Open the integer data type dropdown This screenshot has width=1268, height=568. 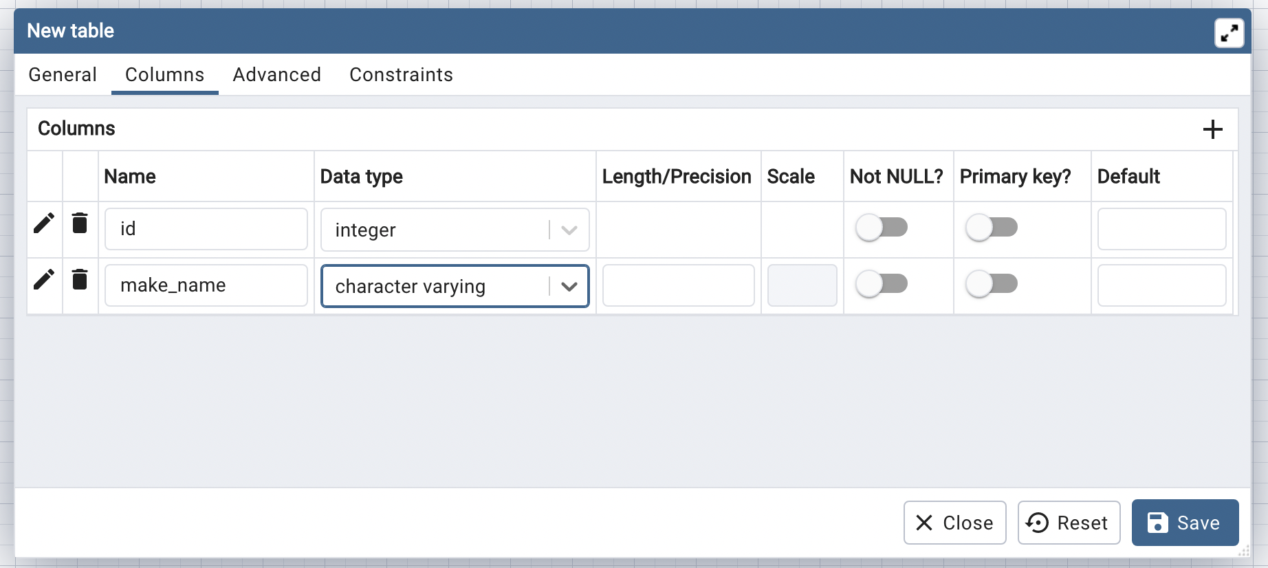(x=569, y=230)
